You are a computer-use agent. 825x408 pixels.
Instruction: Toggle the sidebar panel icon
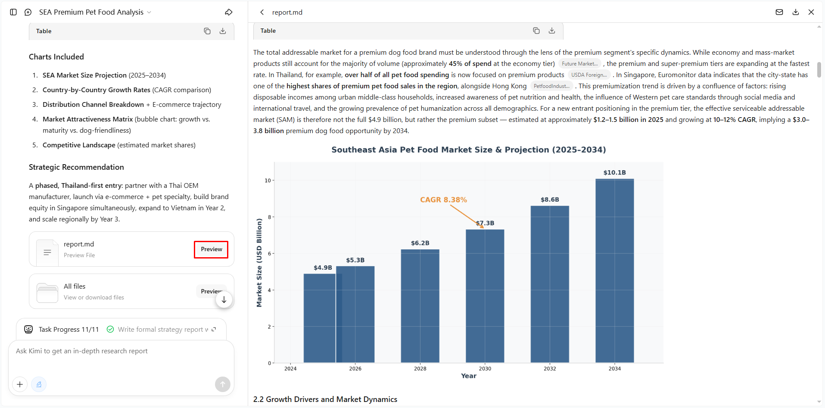(x=13, y=12)
